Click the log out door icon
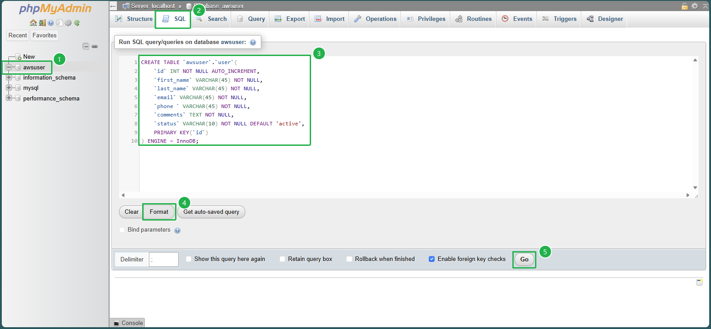This screenshot has height=329, width=711. pyautogui.click(x=42, y=23)
